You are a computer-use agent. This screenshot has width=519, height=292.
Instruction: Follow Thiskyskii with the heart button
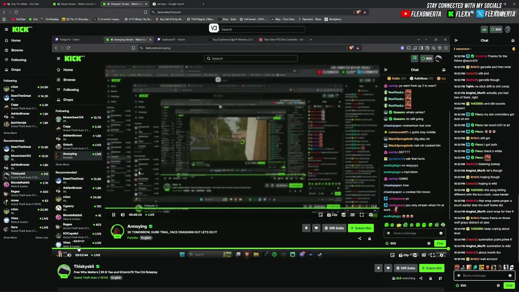pyautogui.click(x=388, y=268)
